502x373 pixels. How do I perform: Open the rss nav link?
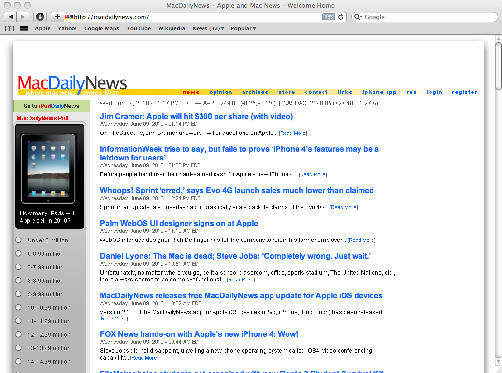tap(411, 92)
